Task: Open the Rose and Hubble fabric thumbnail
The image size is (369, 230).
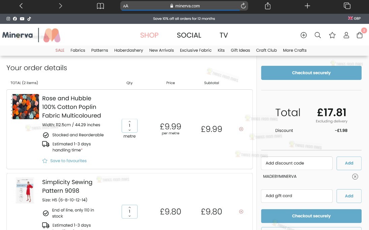Action: tap(25, 106)
